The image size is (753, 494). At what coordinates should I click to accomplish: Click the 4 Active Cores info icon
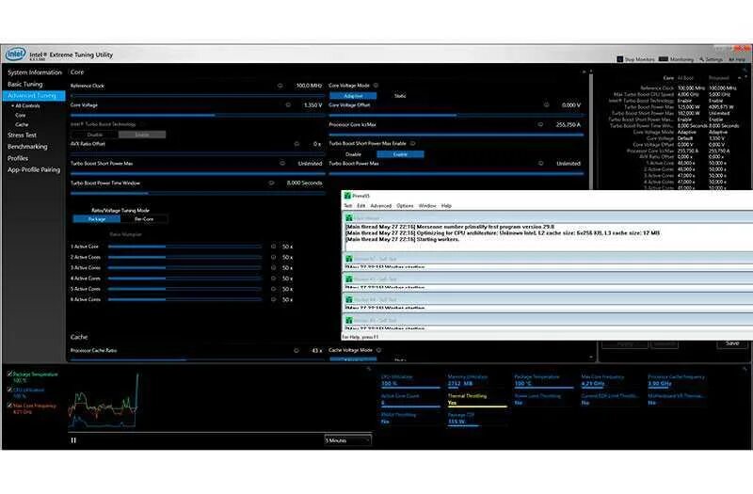(273, 279)
